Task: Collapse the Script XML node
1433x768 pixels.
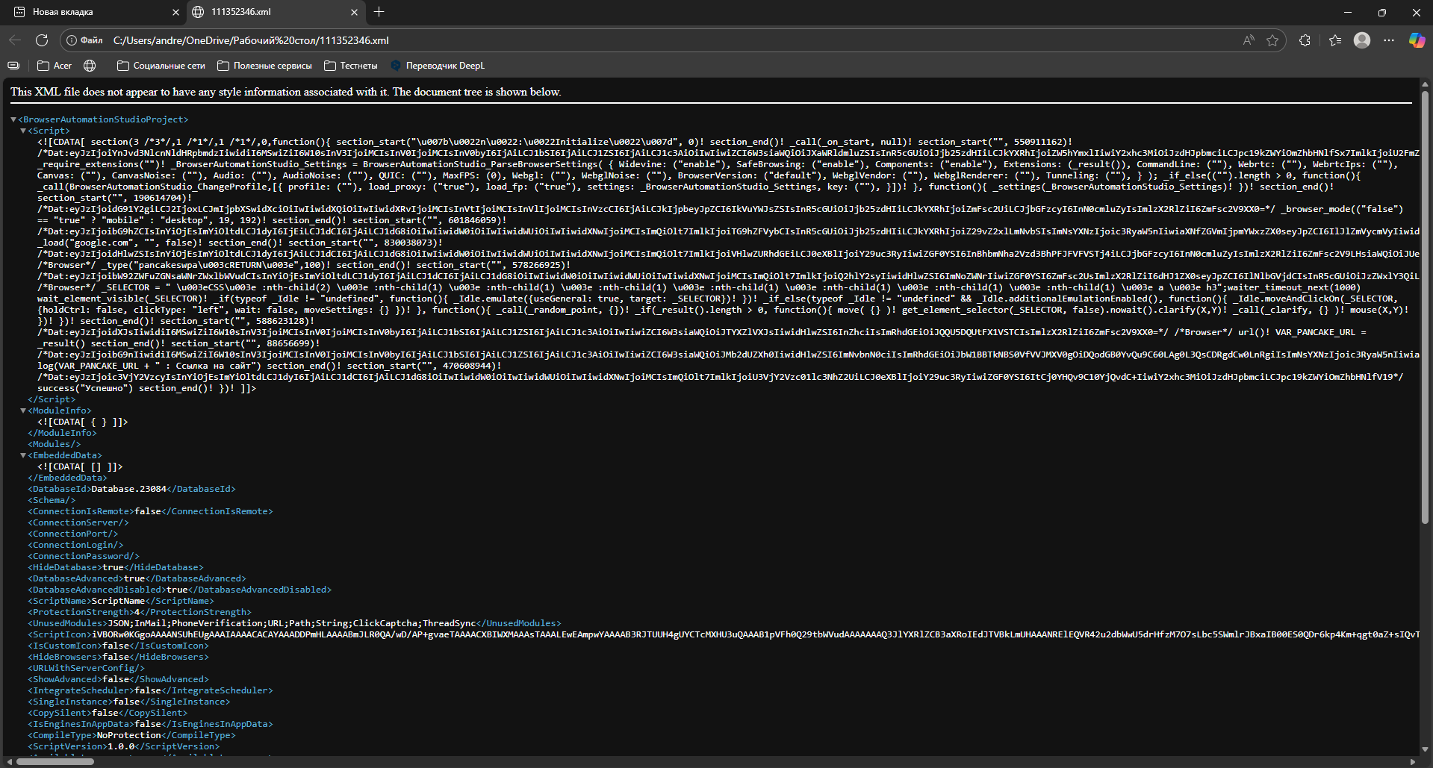Action: (23, 131)
